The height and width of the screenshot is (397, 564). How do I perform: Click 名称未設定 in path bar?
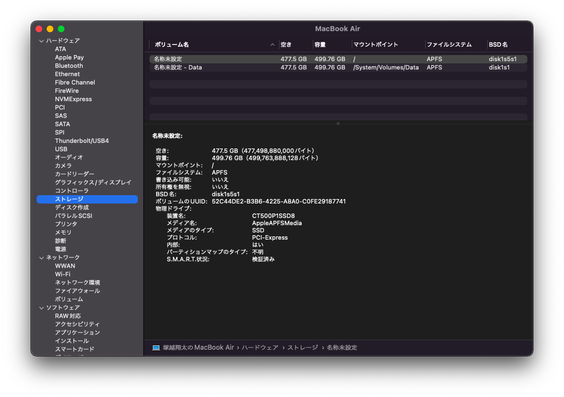click(342, 348)
